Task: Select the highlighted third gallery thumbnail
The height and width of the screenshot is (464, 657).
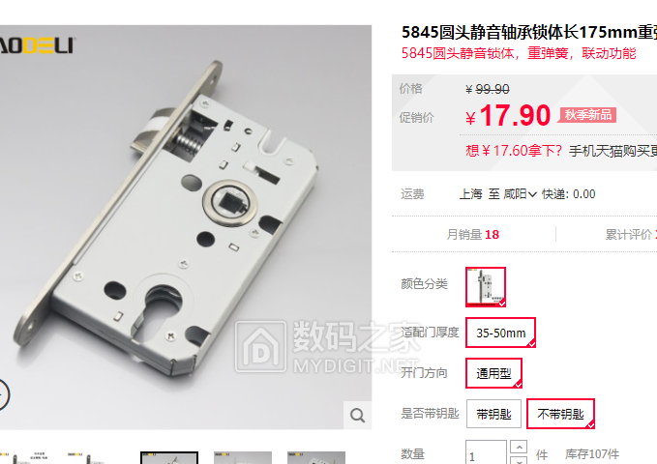Action: [x=169, y=458]
